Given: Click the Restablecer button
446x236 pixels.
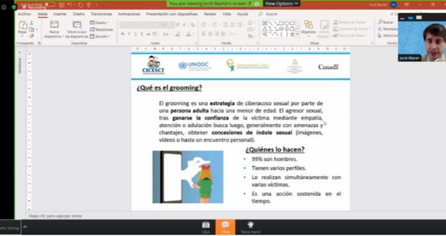Looking at the screenshot, I should coord(101,30).
